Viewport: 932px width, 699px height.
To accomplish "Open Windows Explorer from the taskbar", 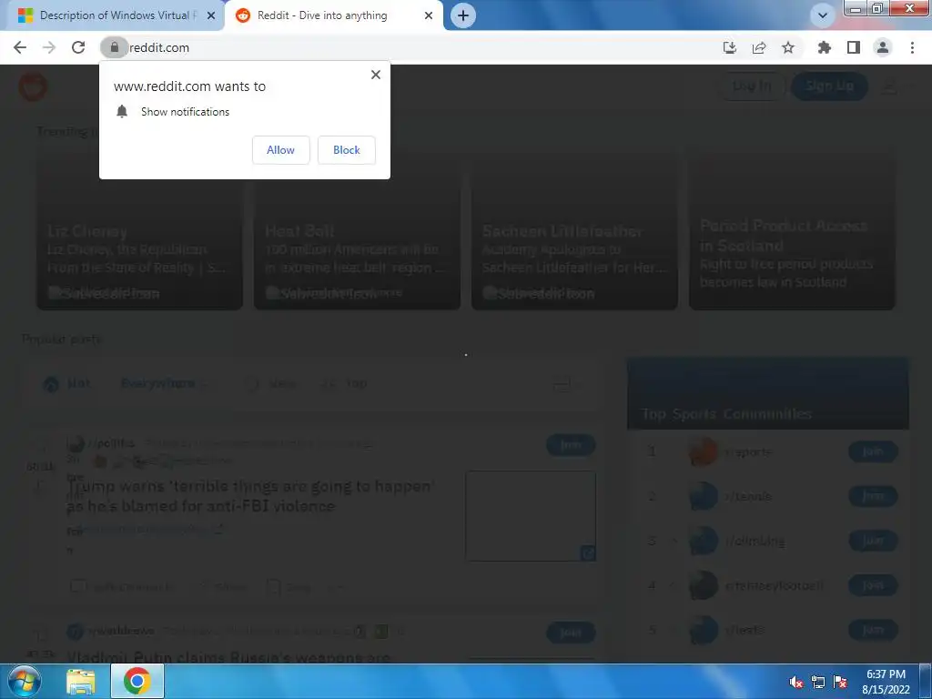I will pyautogui.click(x=80, y=682).
